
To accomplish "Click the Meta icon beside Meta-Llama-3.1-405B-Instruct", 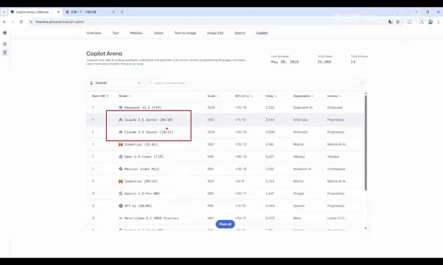I will tap(121, 218).
